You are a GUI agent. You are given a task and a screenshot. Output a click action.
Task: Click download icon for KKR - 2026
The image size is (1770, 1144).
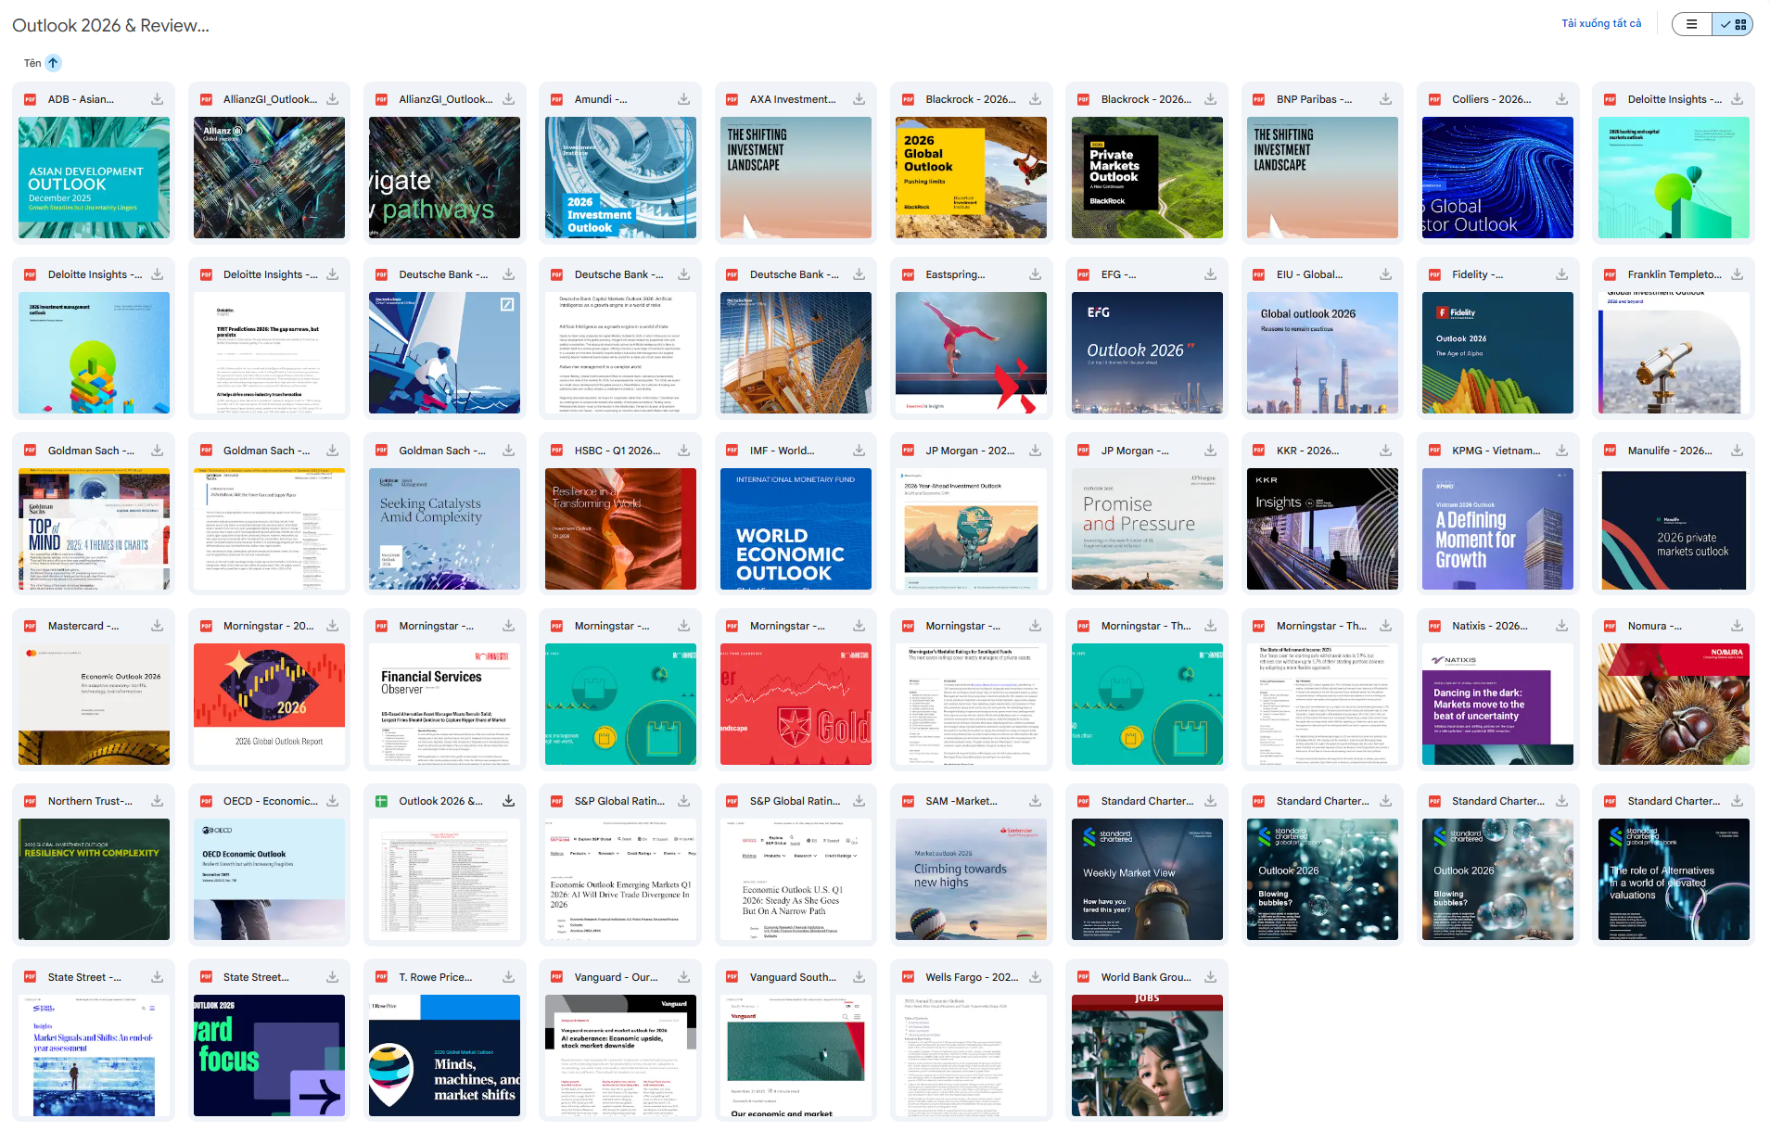pyautogui.click(x=1385, y=451)
